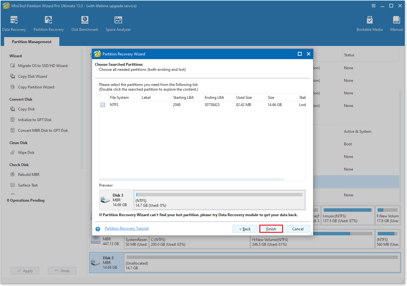This screenshot has height=286, width=407.
Task: Click the Wipe Disk eraser icon
Action: pyautogui.click(x=13, y=153)
